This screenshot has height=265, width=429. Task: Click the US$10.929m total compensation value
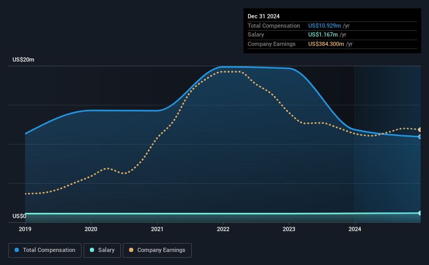[x=324, y=26]
